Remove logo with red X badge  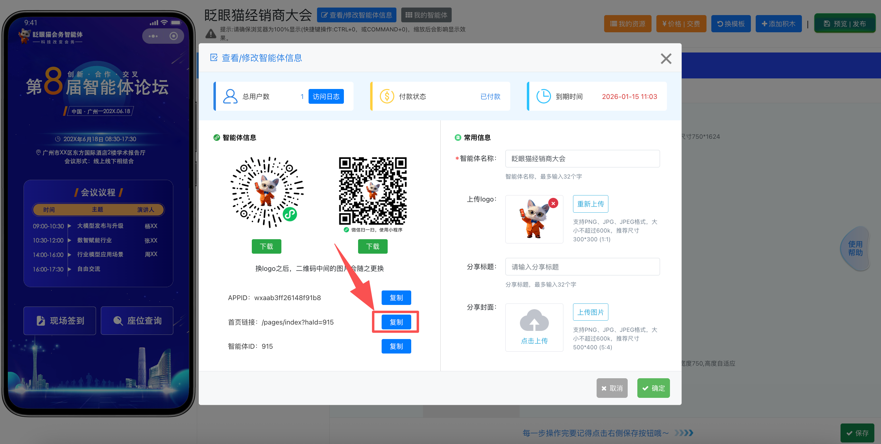coord(553,203)
